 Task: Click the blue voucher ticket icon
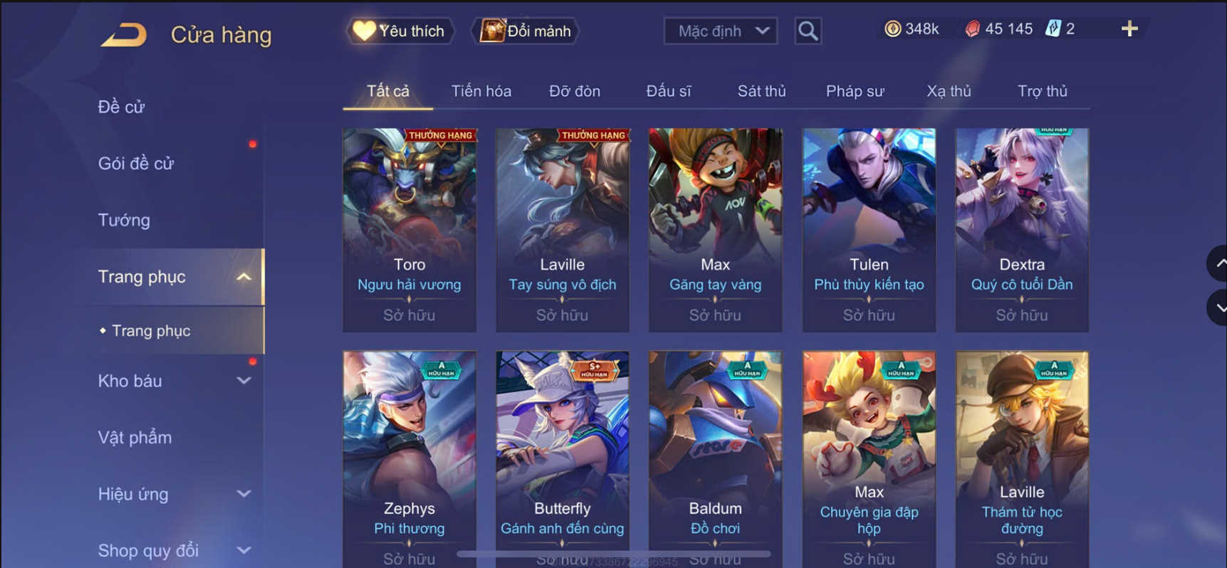1053,28
